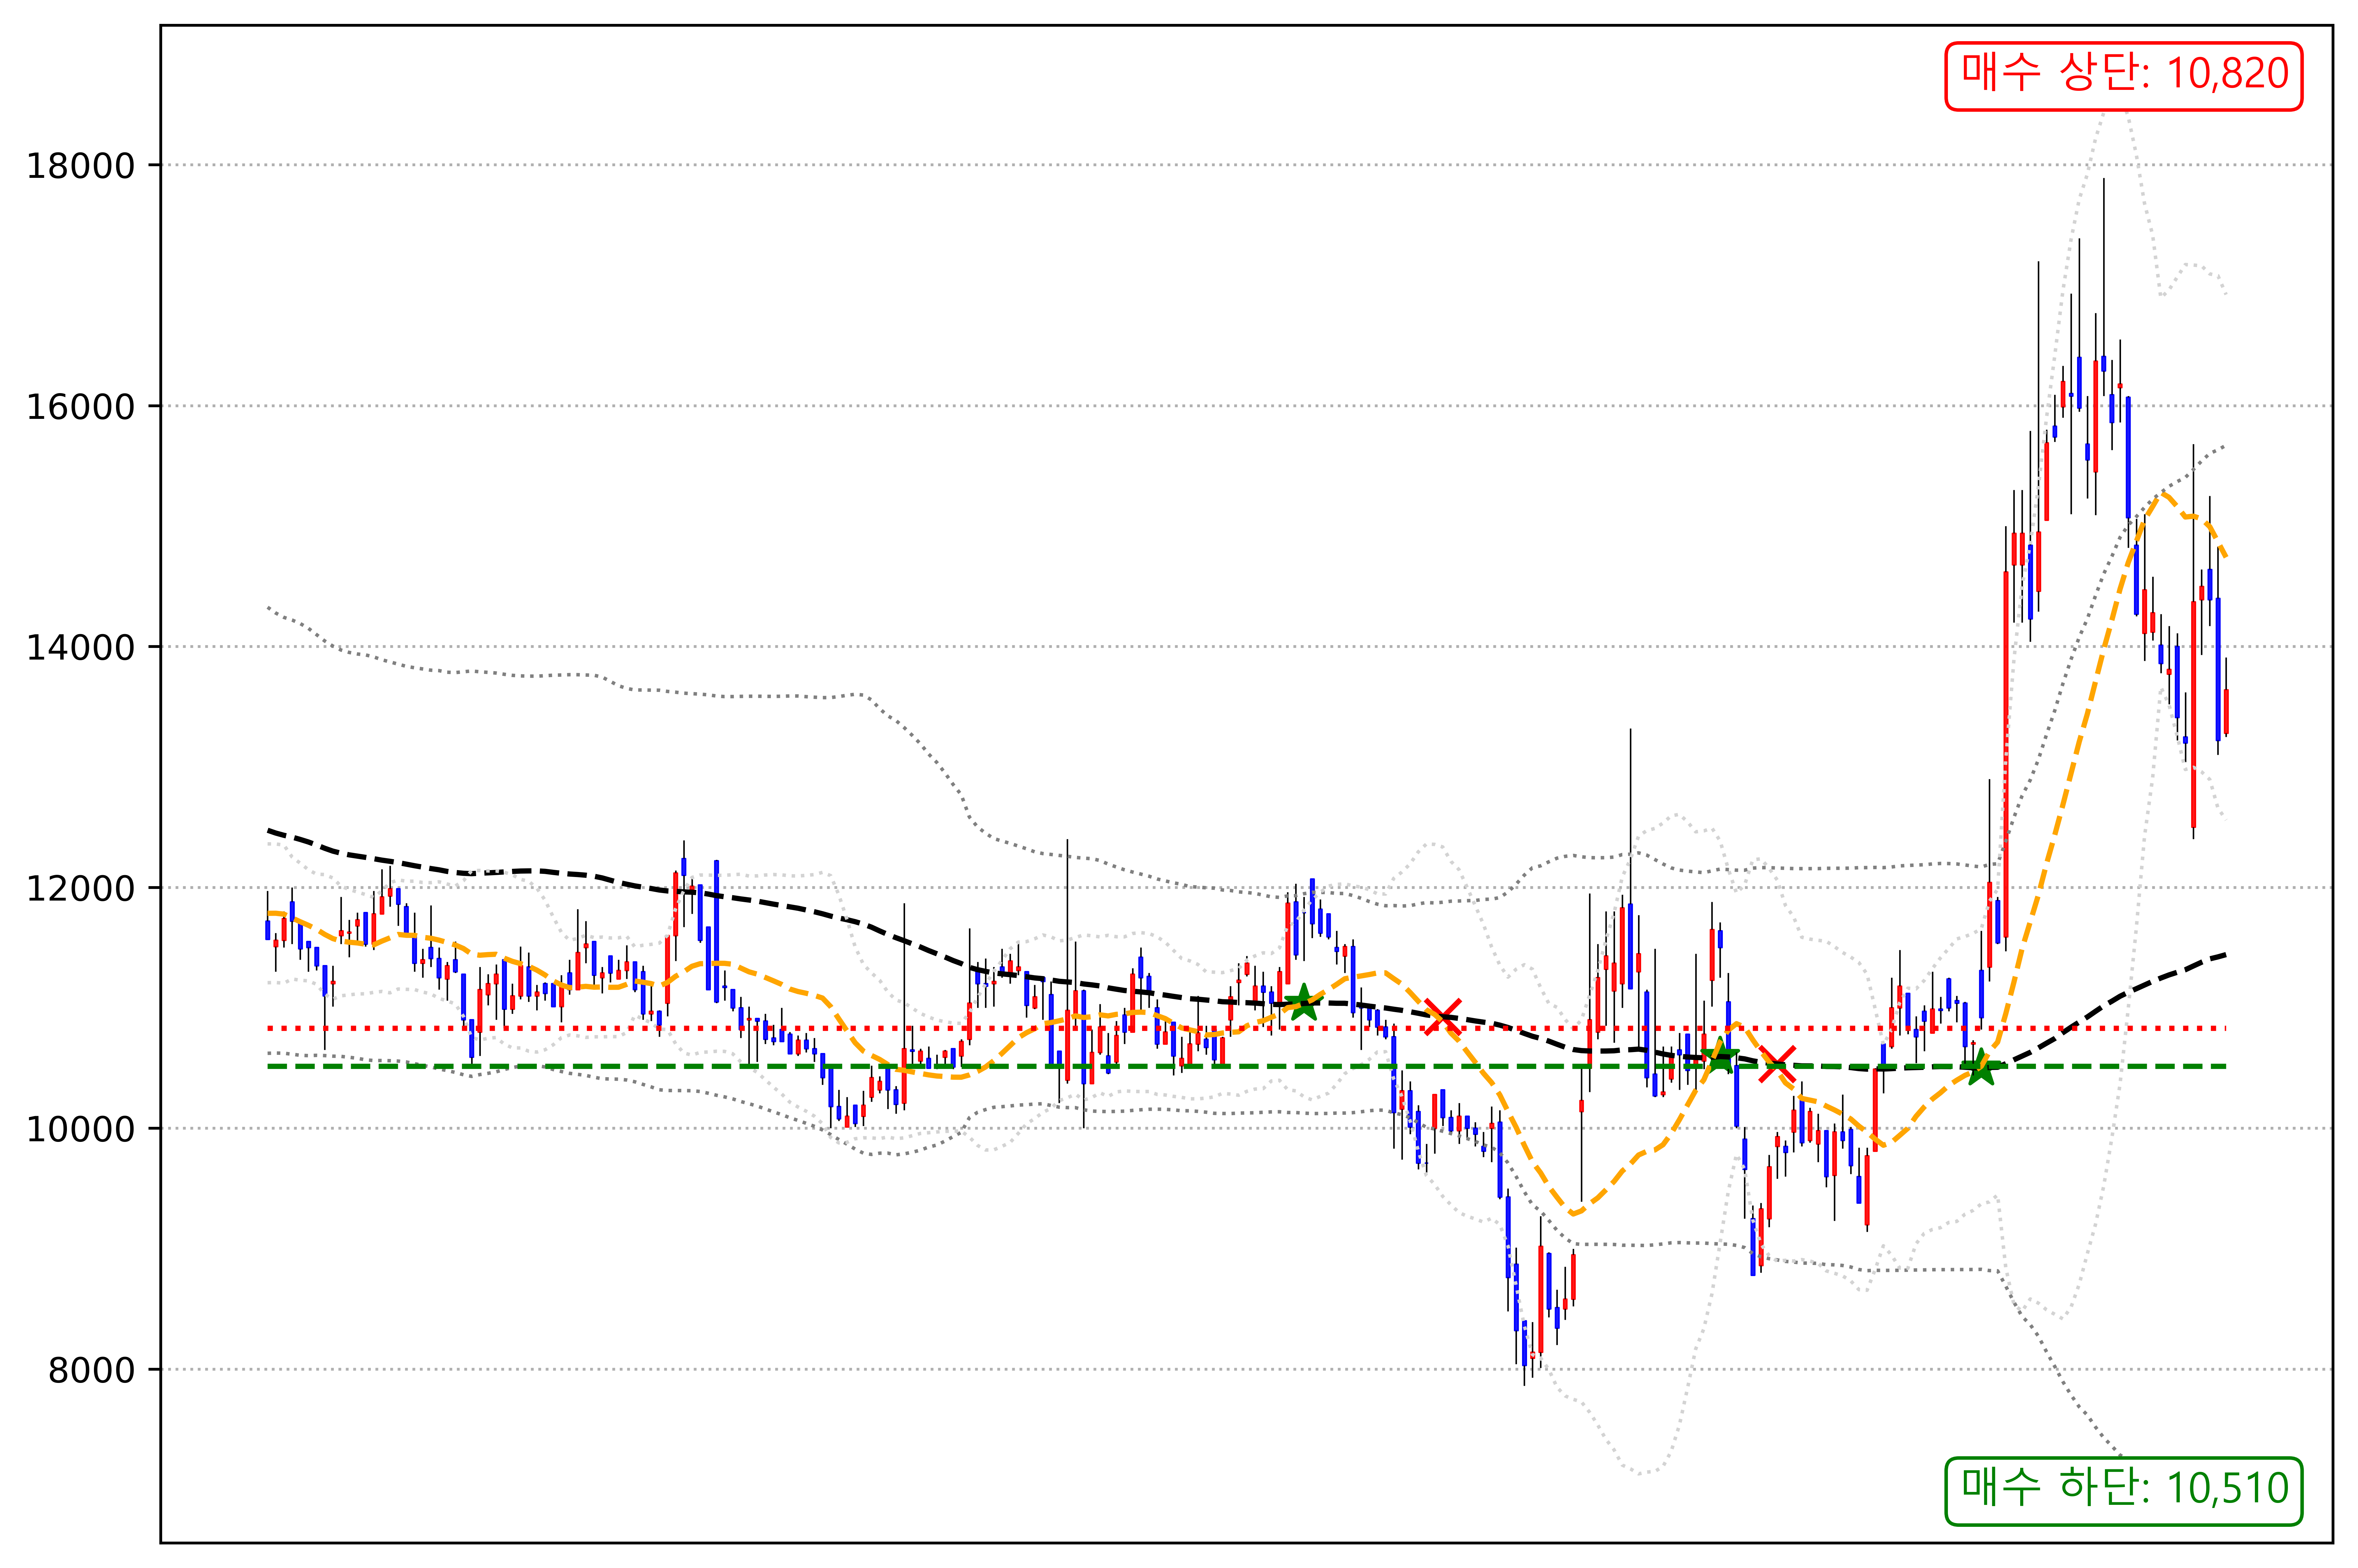Click the red label '매수 상단: 10,820'
This screenshot has height=1568, width=2358.
coord(2124,76)
